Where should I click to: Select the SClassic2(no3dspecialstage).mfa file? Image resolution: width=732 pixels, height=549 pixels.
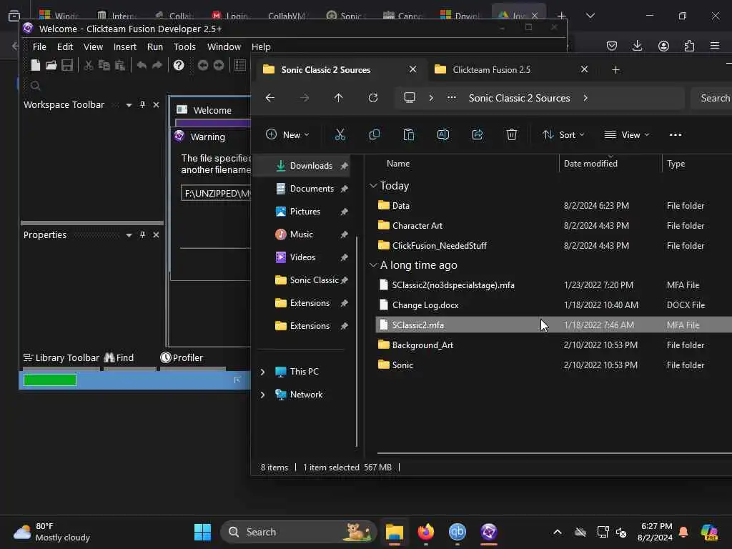click(554, 285)
